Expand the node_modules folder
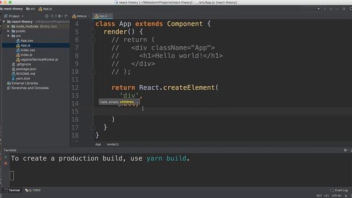This screenshot has width=352, height=198. [8, 26]
